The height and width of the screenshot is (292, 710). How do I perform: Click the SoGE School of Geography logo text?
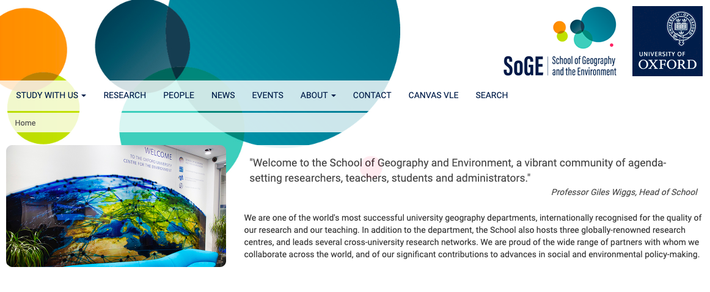560,65
